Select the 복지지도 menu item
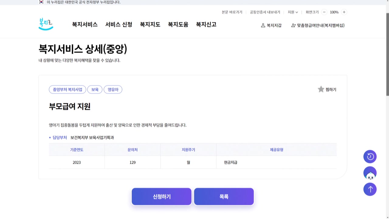Image resolution: width=389 pixels, height=219 pixels. [x=150, y=25]
